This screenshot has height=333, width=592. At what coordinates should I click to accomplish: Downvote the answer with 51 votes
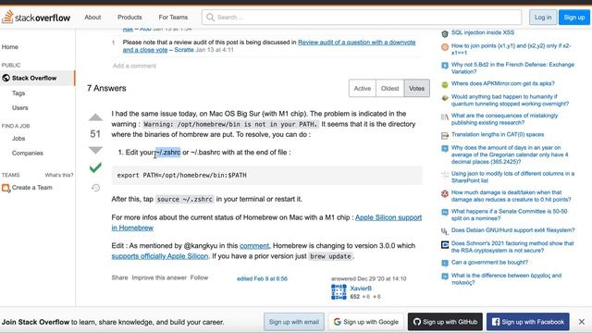pyautogui.click(x=95, y=150)
